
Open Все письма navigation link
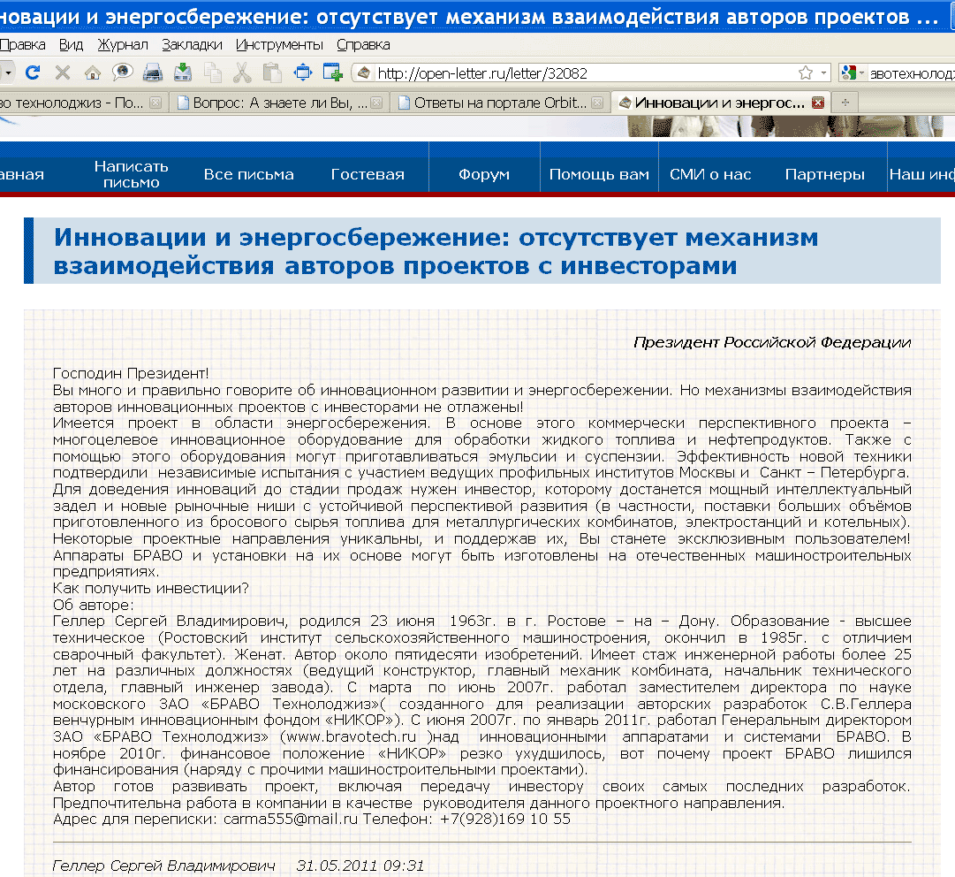248,174
